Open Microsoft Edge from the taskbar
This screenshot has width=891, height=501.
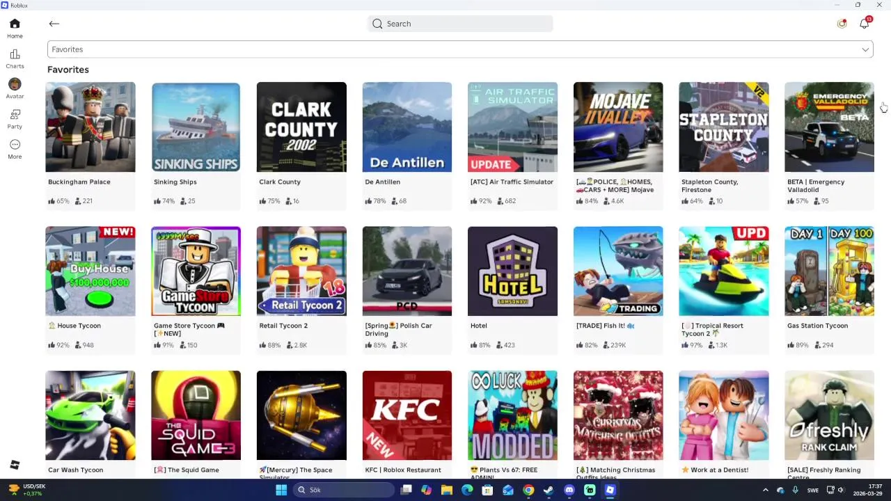click(x=467, y=490)
